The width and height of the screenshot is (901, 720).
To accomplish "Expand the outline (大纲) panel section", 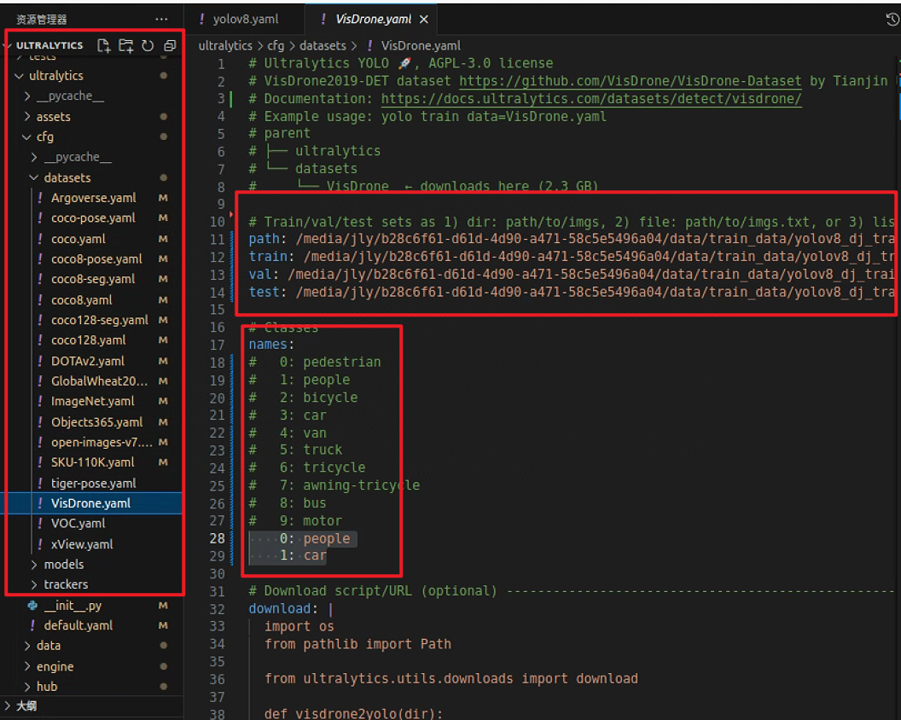I will tap(9, 706).
